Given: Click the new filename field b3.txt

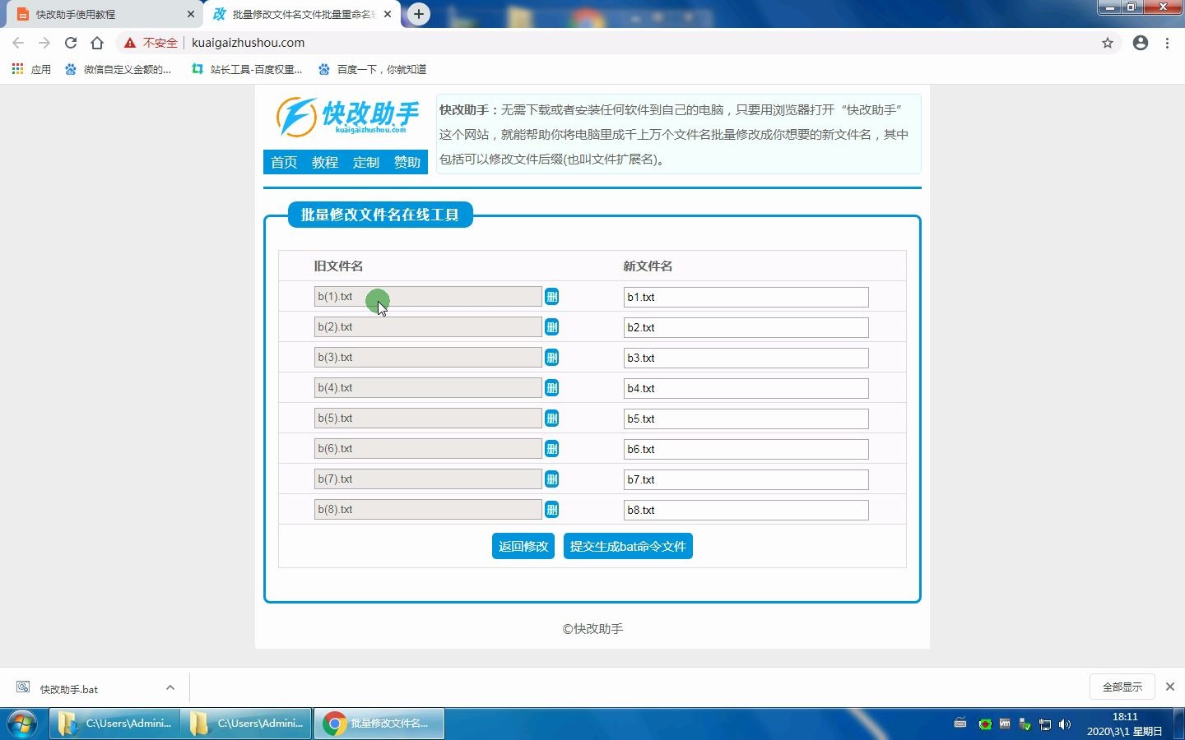Looking at the screenshot, I should click(x=746, y=358).
